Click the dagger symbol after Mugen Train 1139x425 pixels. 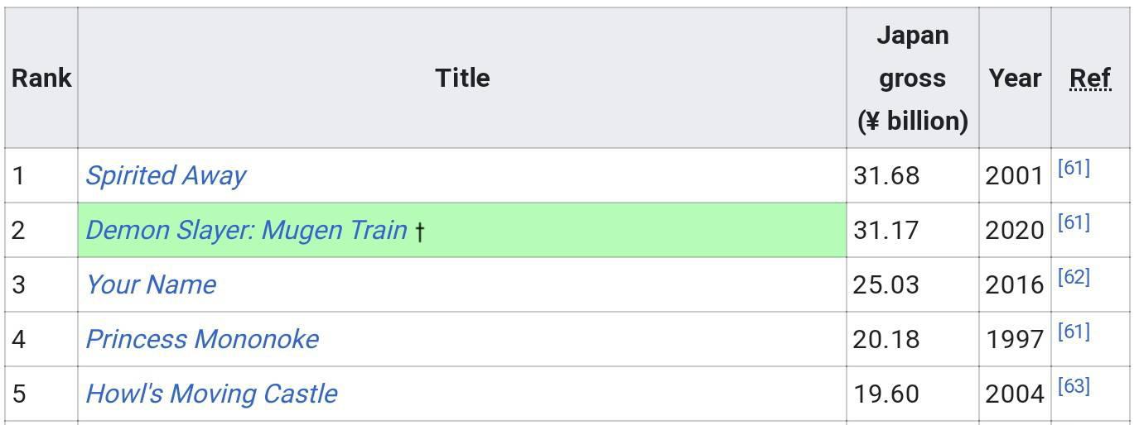pos(419,232)
